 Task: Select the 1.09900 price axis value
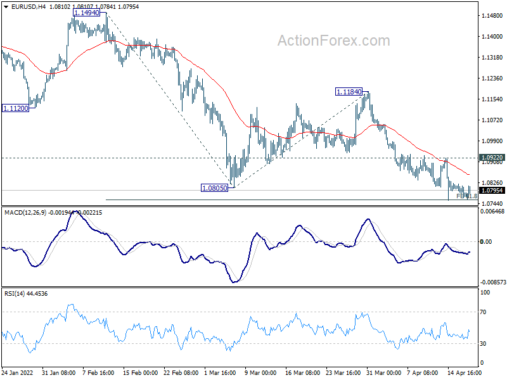[492, 141]
